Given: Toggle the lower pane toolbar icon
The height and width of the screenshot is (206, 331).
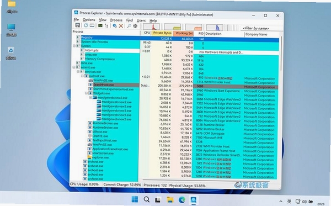Looking at the screenshot, I should point(92,25).
